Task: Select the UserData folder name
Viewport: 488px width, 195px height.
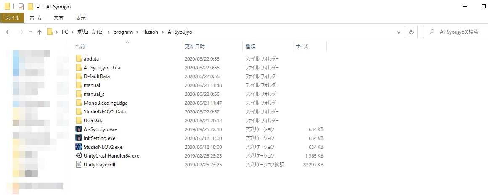Action: [93, 120]
